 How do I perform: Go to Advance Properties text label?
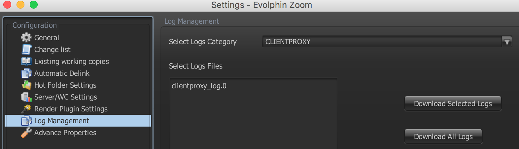click(65, 133)
